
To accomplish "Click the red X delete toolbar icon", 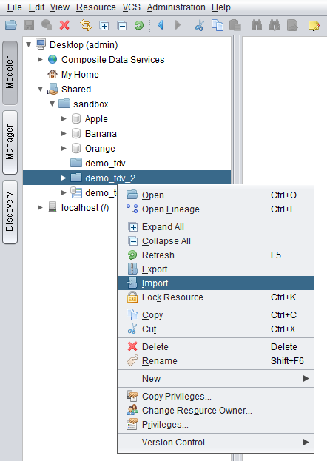I will click(x=64, y=25).
